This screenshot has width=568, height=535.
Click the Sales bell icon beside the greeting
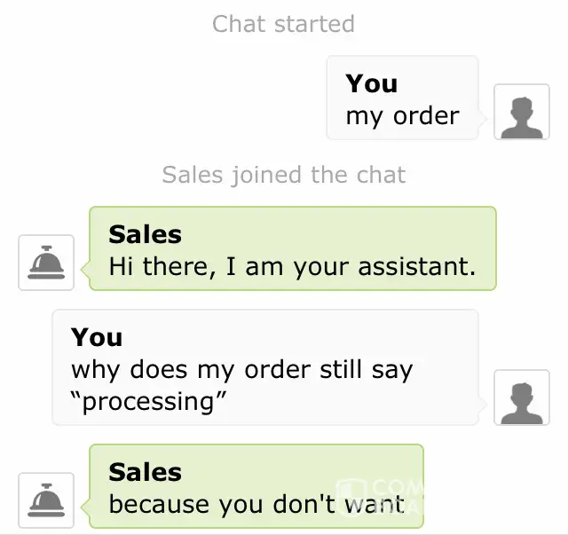tap(46, 263)
